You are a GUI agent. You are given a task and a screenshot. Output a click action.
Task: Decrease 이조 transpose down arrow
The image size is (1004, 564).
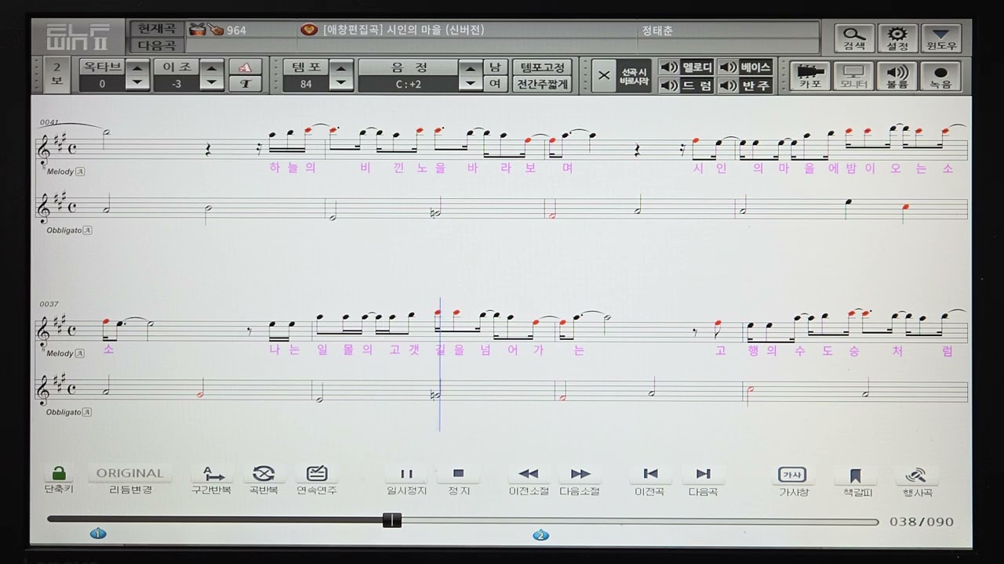point(211,84)
